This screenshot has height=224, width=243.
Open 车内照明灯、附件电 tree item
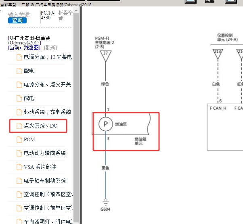(x=48, y=221)
